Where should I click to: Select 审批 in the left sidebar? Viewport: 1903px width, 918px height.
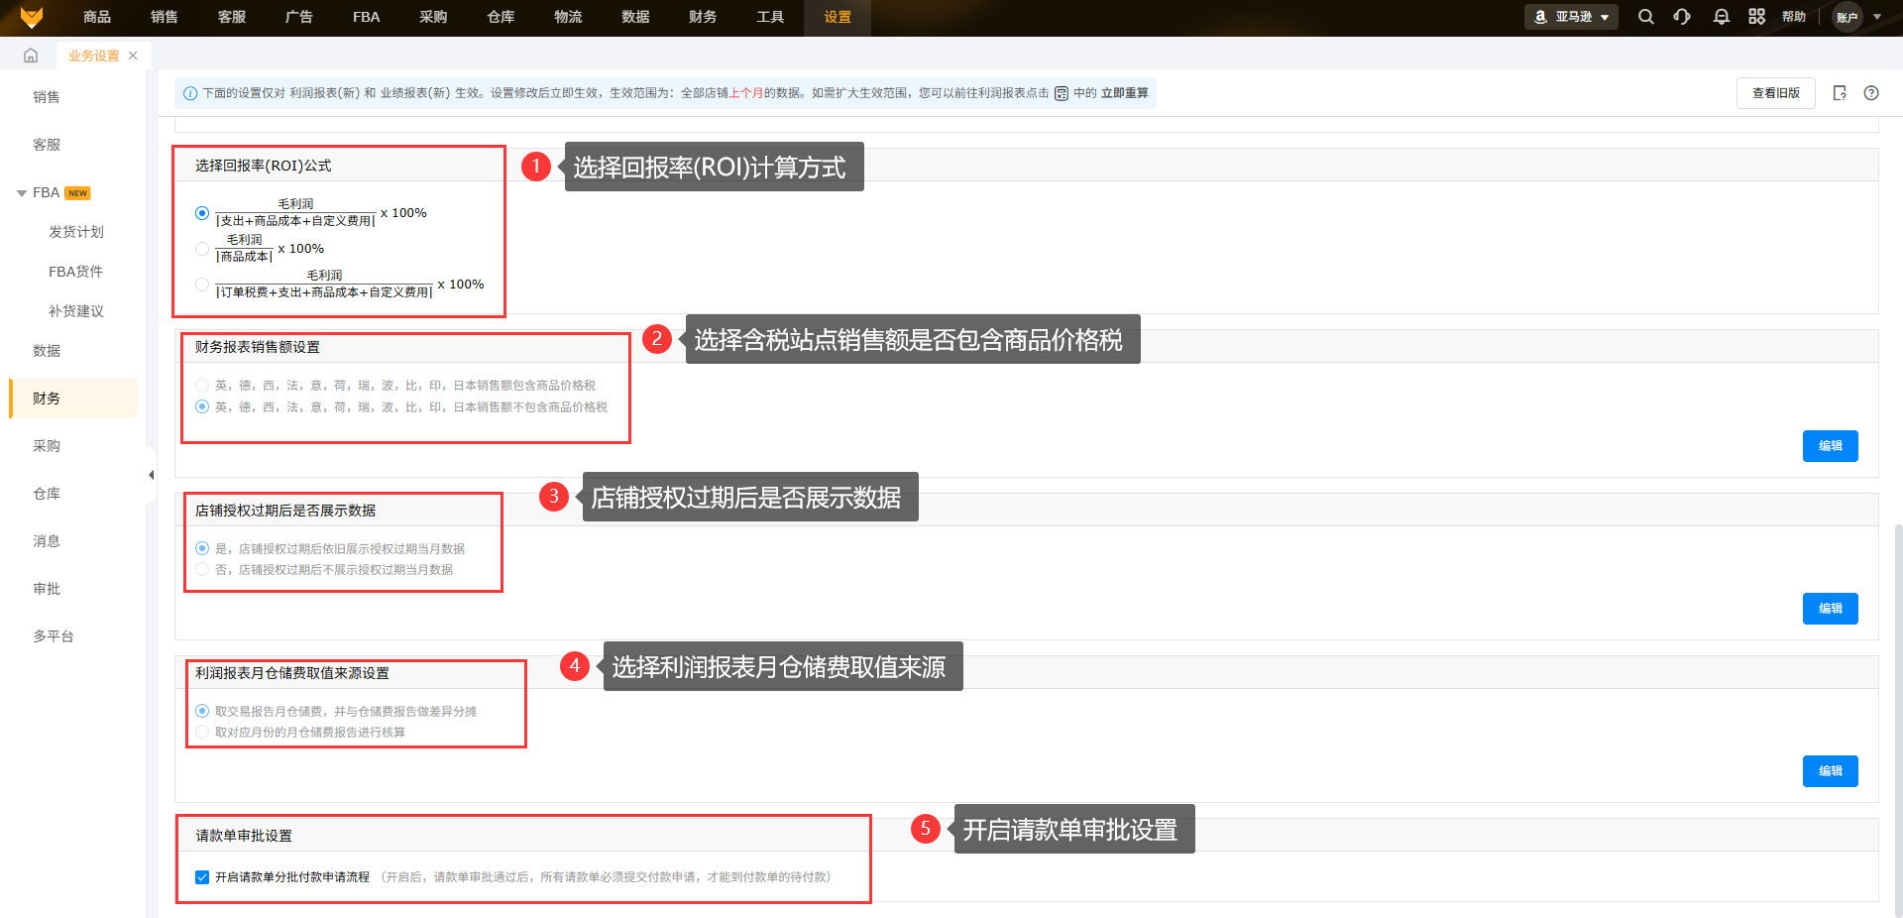click(x=47, y=589)
